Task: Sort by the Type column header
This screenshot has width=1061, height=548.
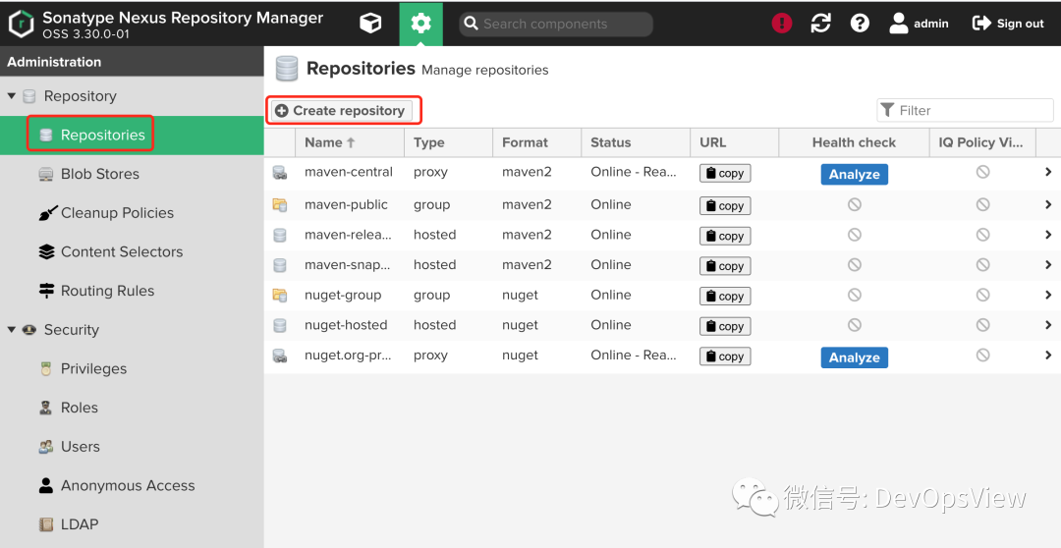Action: pyautogui.click(x=449, y=142)
